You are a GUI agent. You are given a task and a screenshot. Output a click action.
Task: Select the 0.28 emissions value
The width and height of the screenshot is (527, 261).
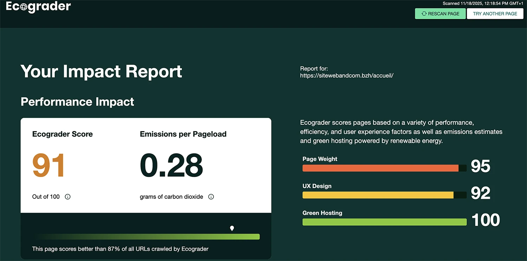pyautogui.click(x=171, y=165)
